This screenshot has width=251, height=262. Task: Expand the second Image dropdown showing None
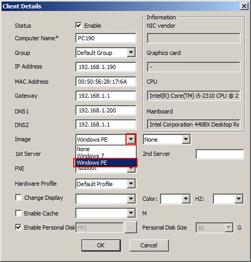click(186, 139)
